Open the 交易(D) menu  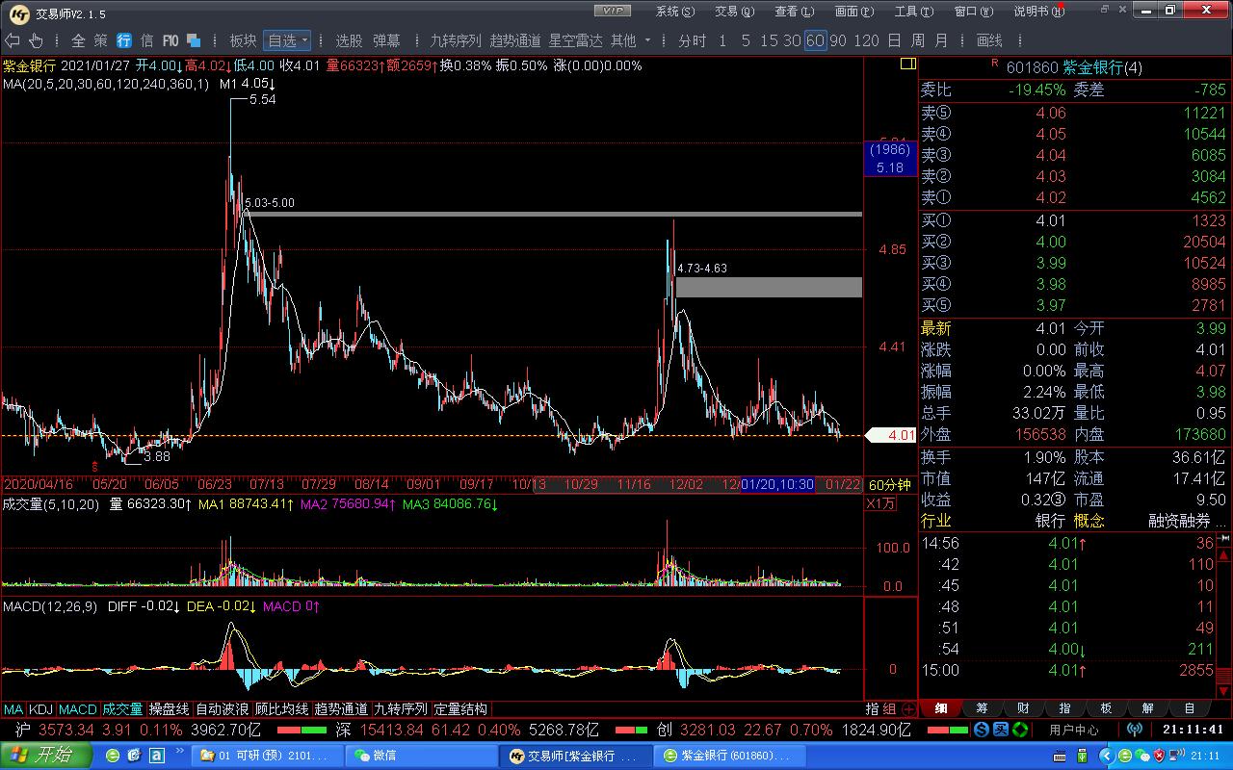(733, 12)
